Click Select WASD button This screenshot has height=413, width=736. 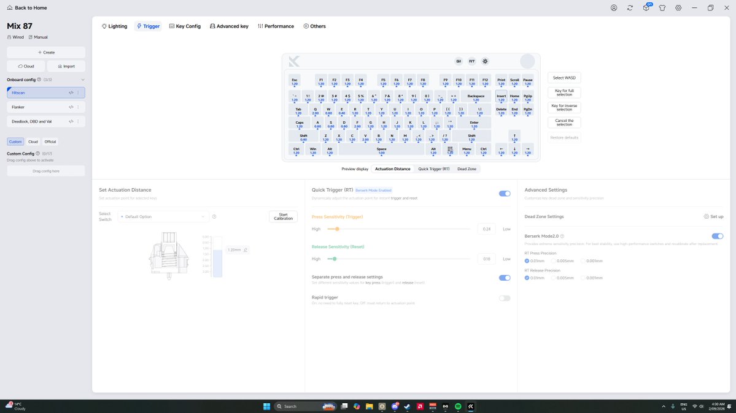click(x=564, y=78)
